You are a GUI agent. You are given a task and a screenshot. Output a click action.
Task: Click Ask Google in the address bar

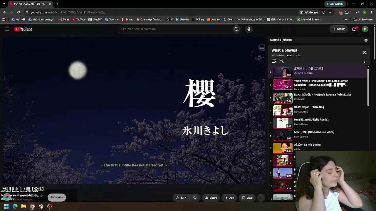[x=309, y=12]
